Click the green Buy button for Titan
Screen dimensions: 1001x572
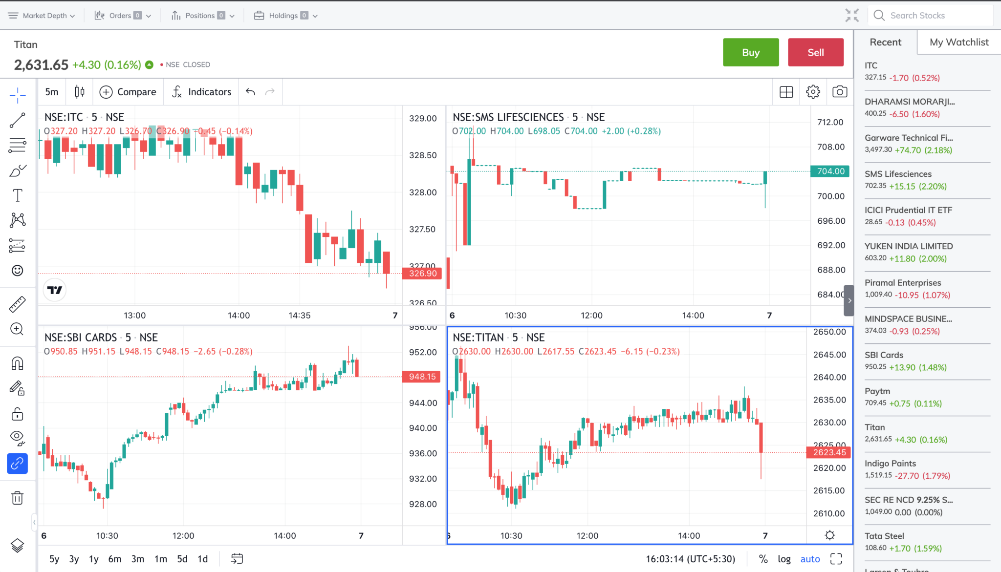751,52
